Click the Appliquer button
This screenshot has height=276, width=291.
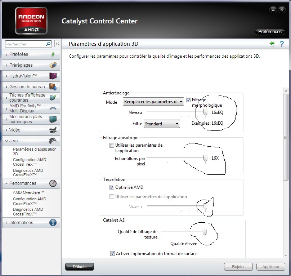click(x=270, y=267)
